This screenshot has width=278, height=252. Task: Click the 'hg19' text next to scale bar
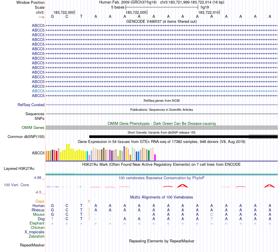(x=205, y=7)
